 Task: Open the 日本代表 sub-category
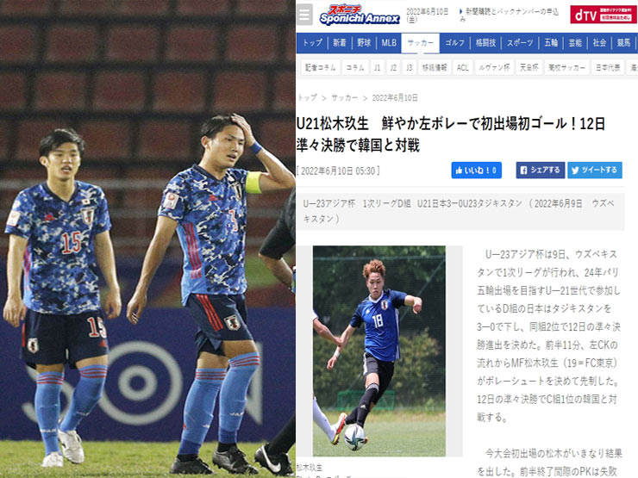608,67
